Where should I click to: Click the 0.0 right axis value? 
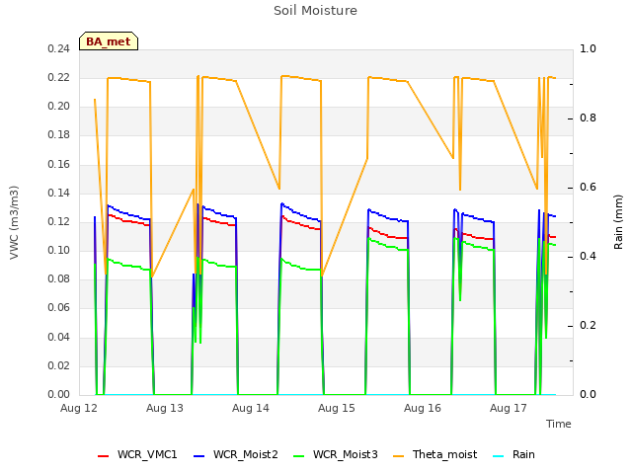click(588, 395)
